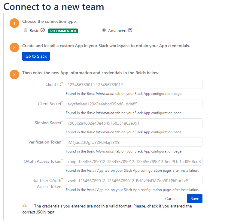Viewport: 225px width, 224px height.
Task: Open the help icon next to Basic
Action: click(43, 30)
